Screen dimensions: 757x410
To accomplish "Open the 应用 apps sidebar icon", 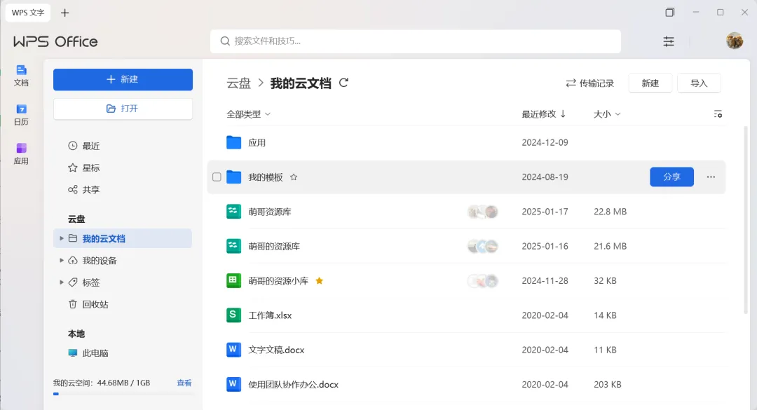I will pyautogui.click(x=21, y=153).
